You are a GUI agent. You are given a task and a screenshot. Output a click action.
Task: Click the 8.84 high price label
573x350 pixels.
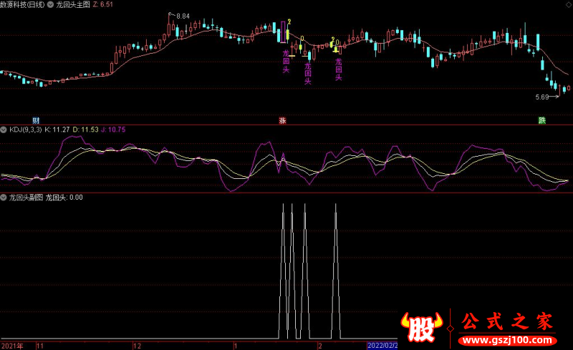(183, 16)
